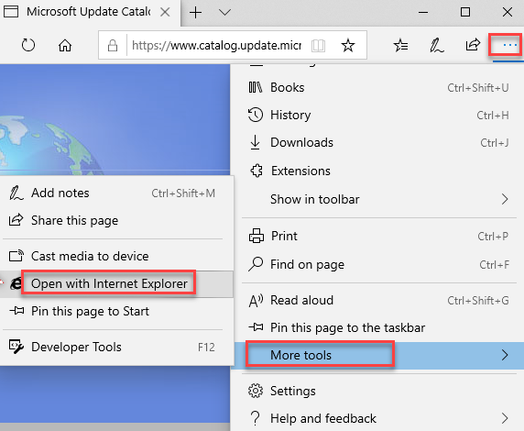Add page to favorites star icon
The width and height of the screenshot is (524, 431).
[x=348, y=45]
